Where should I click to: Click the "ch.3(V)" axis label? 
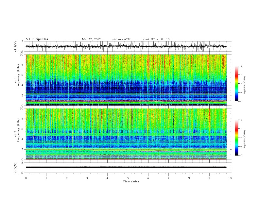[x=16, y=168]
